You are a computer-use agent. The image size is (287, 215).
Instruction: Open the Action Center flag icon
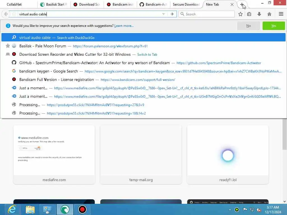(245, 209)
